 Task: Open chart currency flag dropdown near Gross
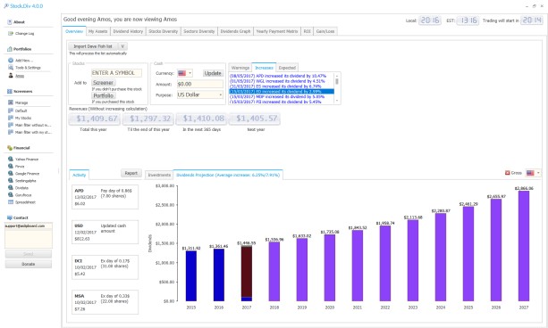[x=534, y=173]
